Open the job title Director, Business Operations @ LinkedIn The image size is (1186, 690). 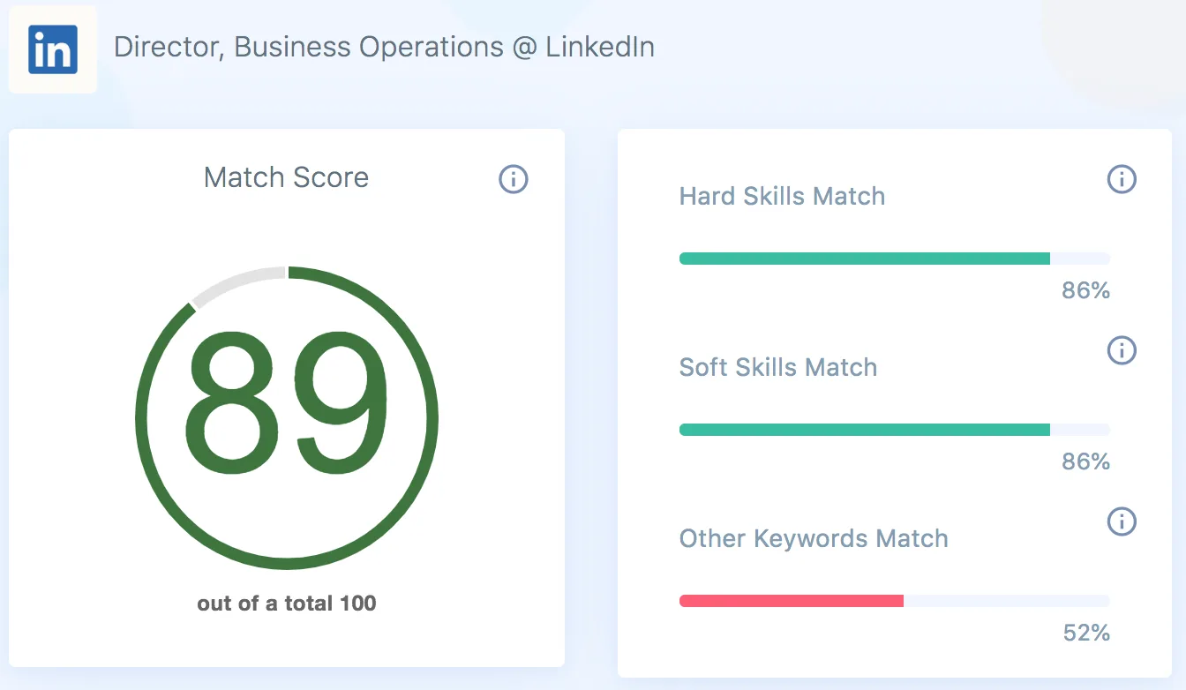[384, 47]
